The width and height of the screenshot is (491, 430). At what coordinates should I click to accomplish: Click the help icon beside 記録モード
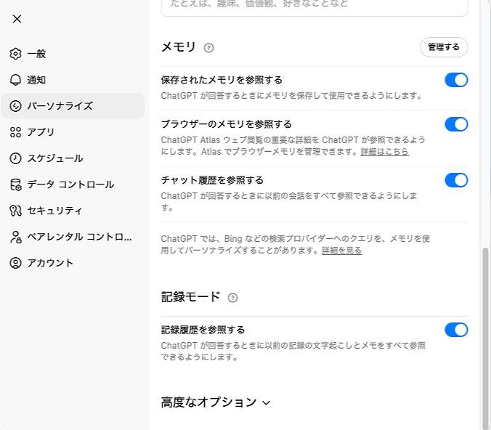point(232,298)
